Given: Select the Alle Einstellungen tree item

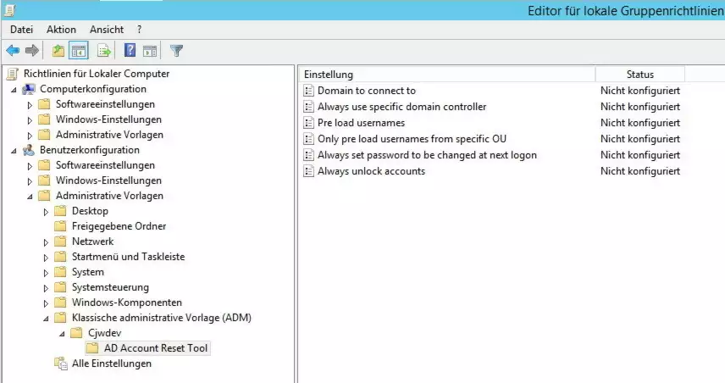Looking at the screenshot, I should pos(112,364).
